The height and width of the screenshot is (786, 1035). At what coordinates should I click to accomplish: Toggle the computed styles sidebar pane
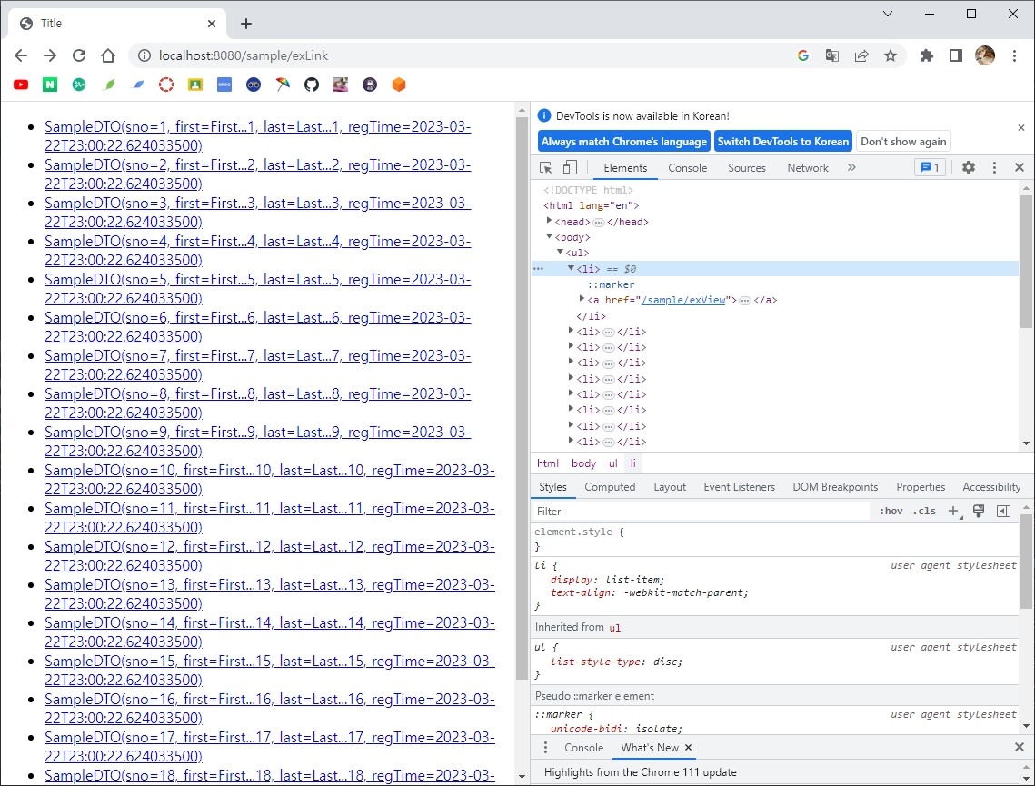click(1003, 511)
